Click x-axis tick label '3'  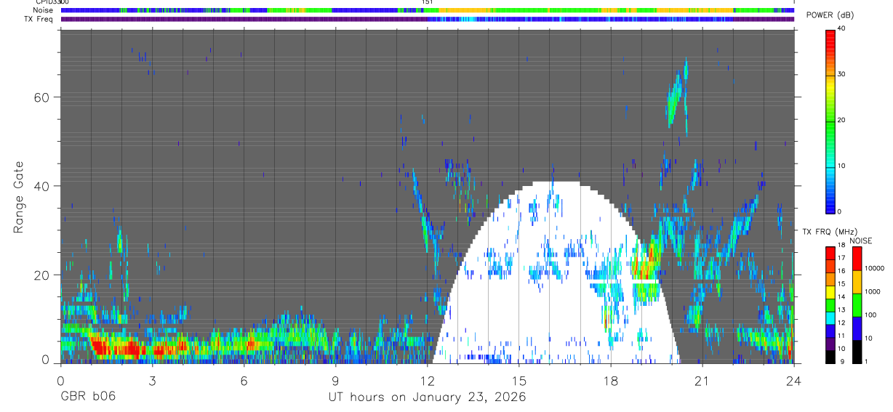(152, 380)
